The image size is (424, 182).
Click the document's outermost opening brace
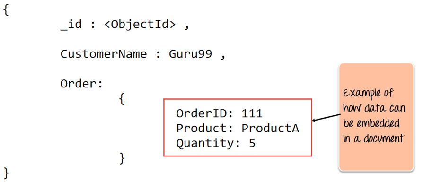(6, 10)
